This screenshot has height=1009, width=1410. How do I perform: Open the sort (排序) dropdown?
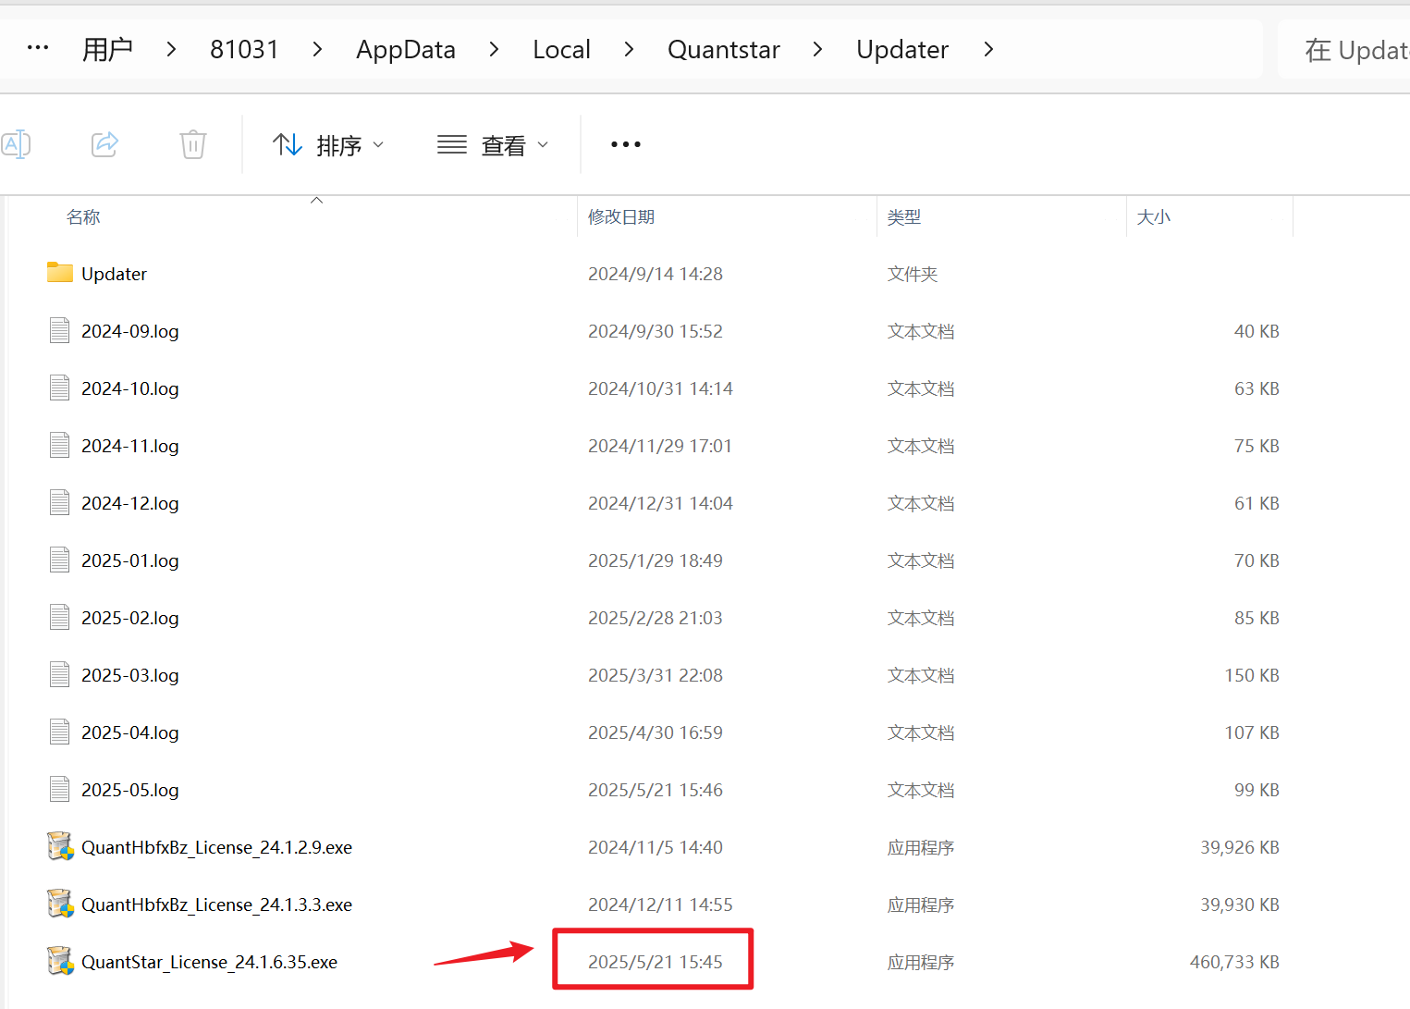pyautogui.click(x=328, y=145)
